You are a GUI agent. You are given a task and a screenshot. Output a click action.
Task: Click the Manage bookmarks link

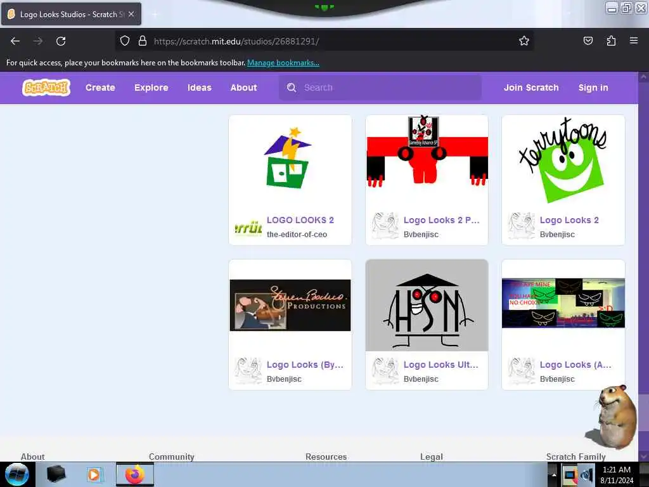pos(283,63)
